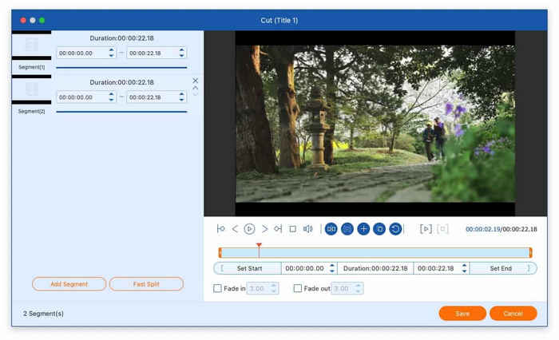Mute audio with the speaker icon

tap(307, 229)
